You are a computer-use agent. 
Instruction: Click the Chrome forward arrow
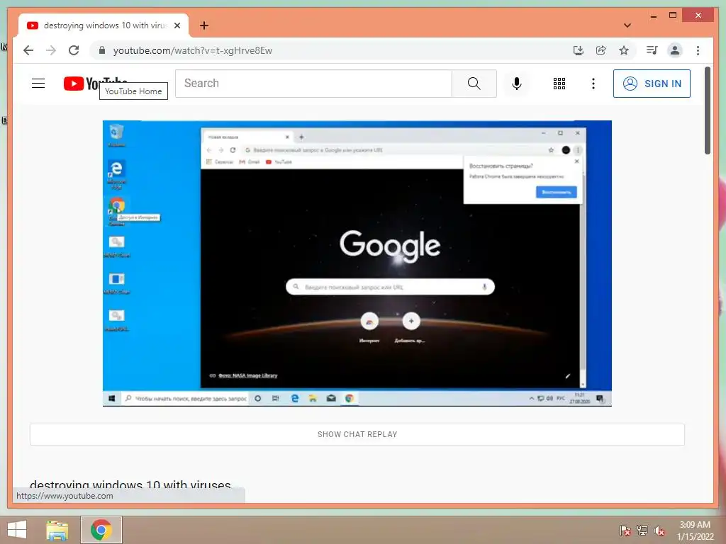click(x=51, y=50)
